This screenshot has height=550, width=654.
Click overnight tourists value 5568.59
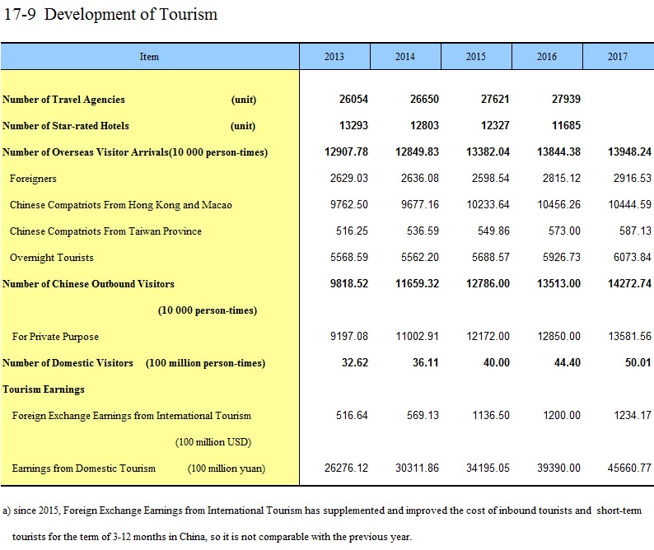tap(349, 257)
